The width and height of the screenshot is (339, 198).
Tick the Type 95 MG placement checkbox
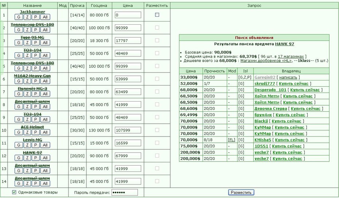coord(157,40)
